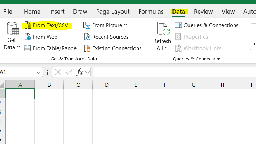Select cell A1
The image size is (256, 144).
click(20, 93)
